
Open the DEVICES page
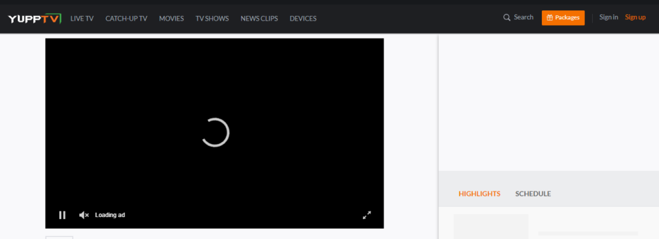(x=303, y=19)
